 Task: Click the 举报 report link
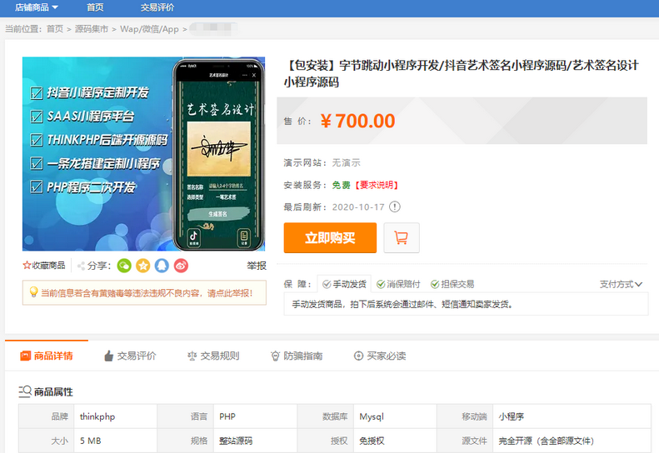[257, 266]
